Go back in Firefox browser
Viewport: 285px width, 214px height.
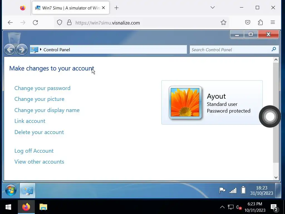[10, 23]
